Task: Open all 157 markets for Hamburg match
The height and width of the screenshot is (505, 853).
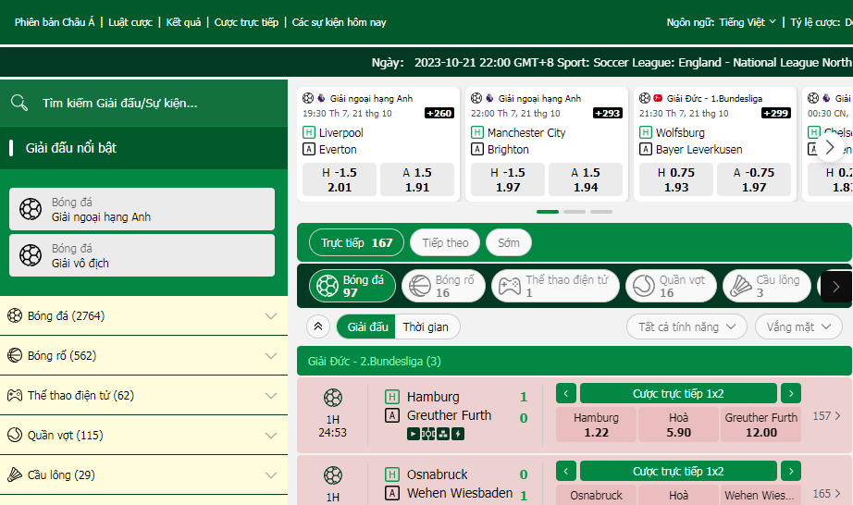Action: tap(826, 416)
